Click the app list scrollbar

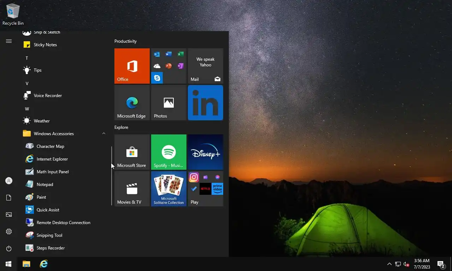click(112, 176)
